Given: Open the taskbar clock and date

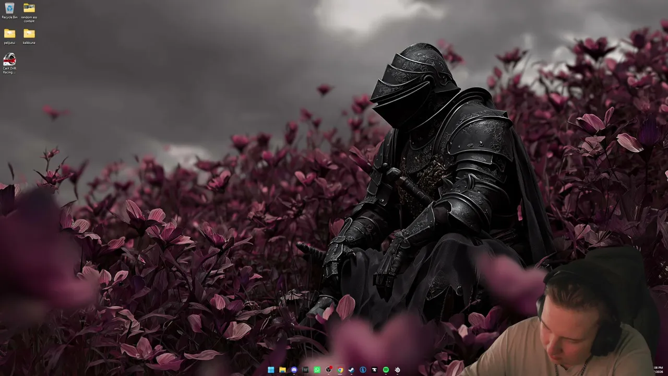Looking at the screenshot, I should pyautogui.click(x=659, y=370).
